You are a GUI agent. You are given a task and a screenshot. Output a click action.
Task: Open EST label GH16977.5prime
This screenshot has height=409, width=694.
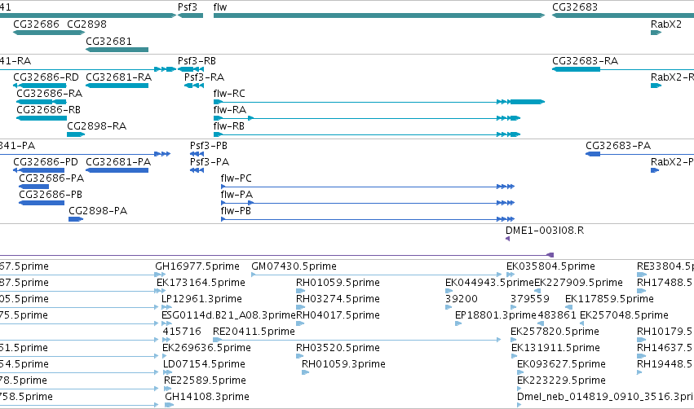[197, 266]
